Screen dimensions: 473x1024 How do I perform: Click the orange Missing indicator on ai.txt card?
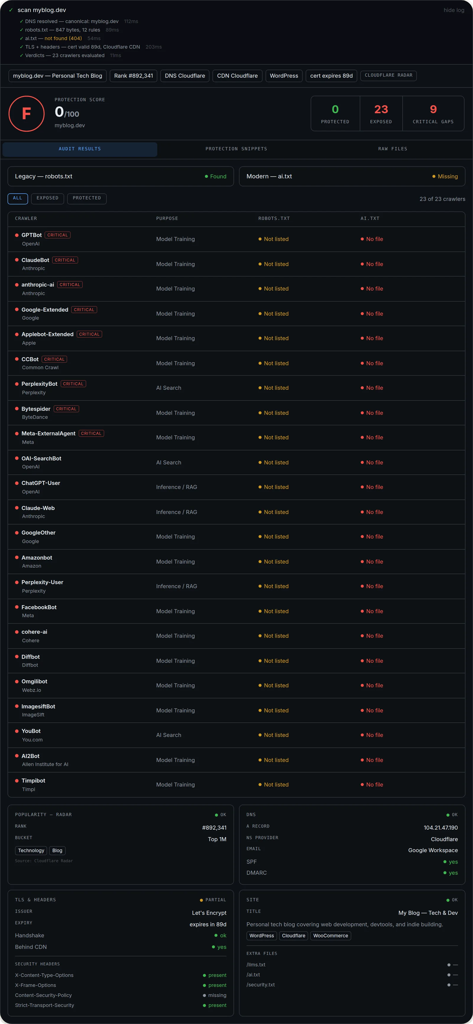coord(445,176)
